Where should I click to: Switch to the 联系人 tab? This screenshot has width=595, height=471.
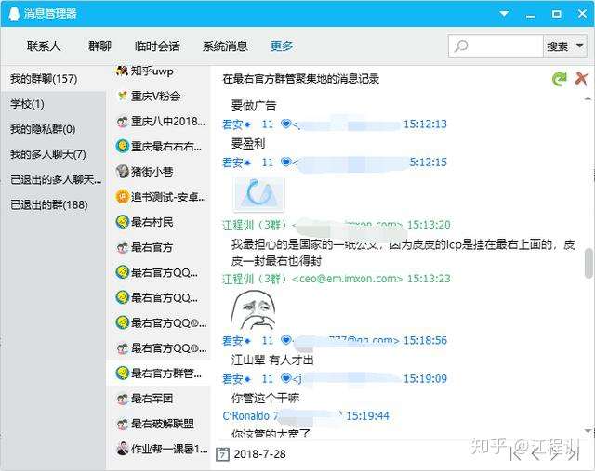44,46
